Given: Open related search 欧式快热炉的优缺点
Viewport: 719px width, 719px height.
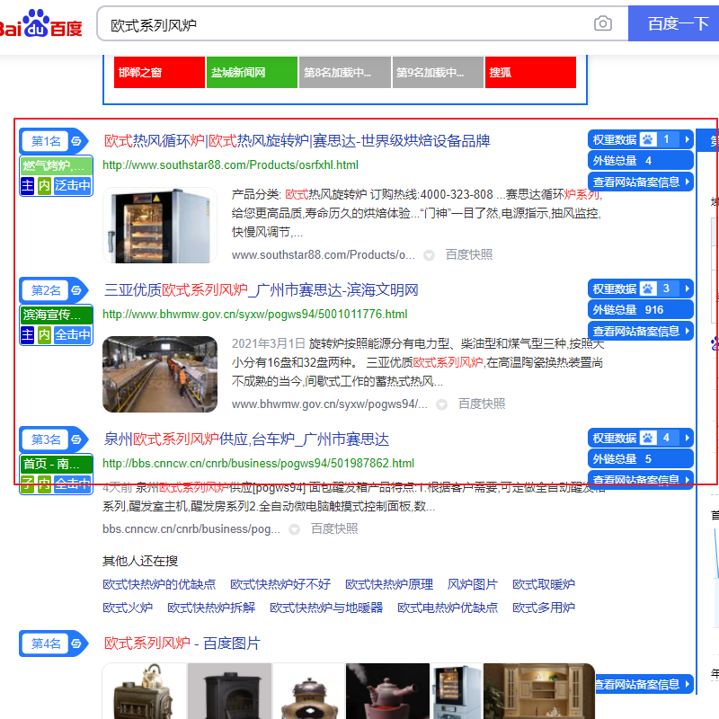Looking at the screenshot, I should (x=159, y=584).
